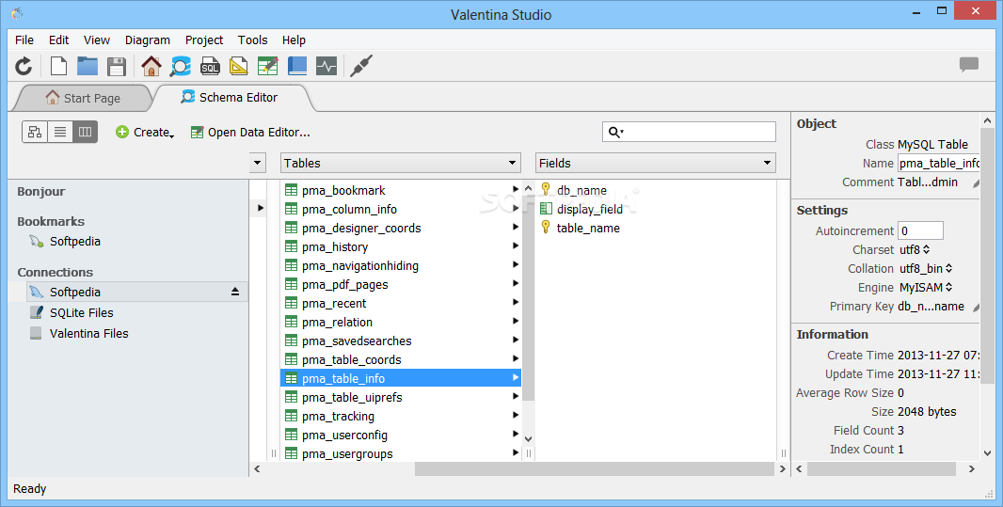Open the File menu
The height and width of the screenshot is (507, 1003).
[x=24, y=40]
